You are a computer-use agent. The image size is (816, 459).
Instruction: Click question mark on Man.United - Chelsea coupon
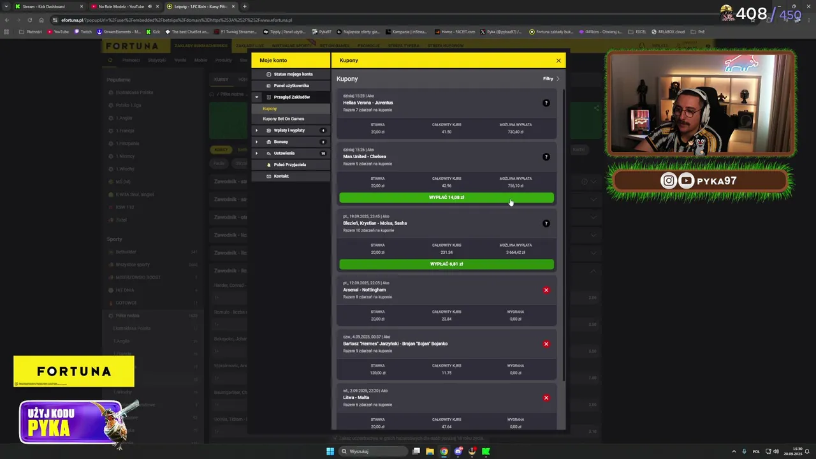tap(546, 157)
